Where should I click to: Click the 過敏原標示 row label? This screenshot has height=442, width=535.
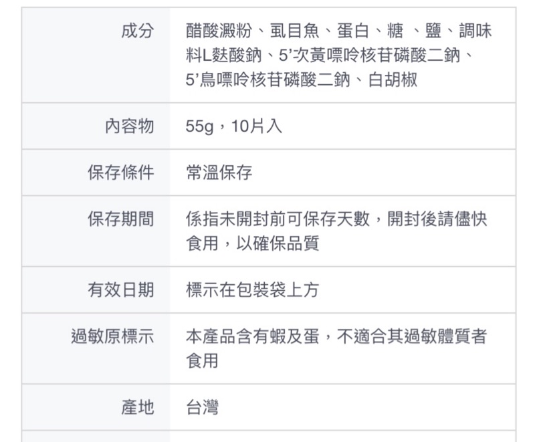[x=112, y=336]
